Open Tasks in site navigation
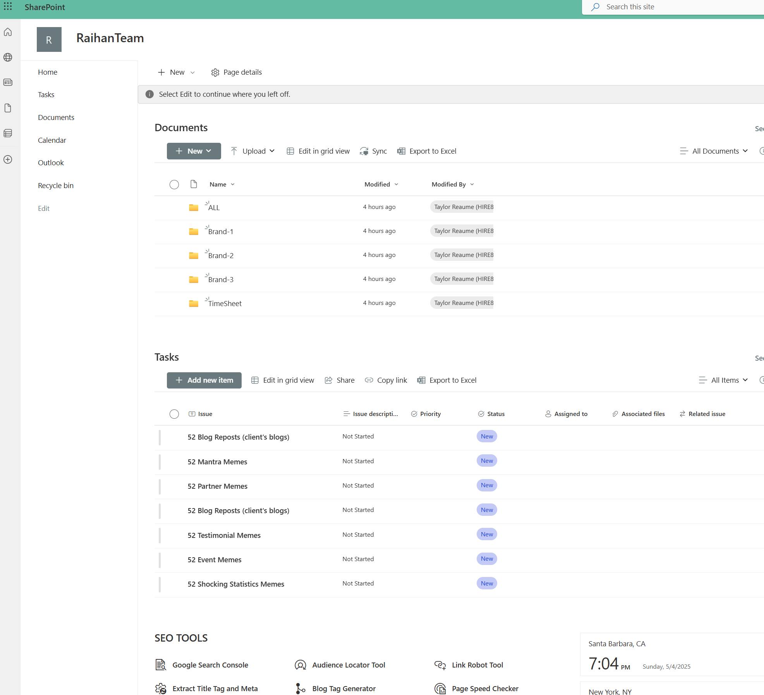Image resolution: width=764 pixels, height=695 pixels. pyautogui.click(x=46, y=95)
